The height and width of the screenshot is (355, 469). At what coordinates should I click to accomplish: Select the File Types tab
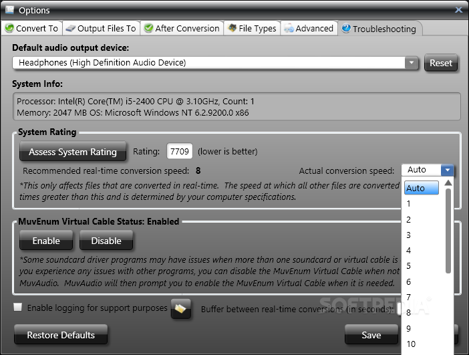click(x=252, y=28)
